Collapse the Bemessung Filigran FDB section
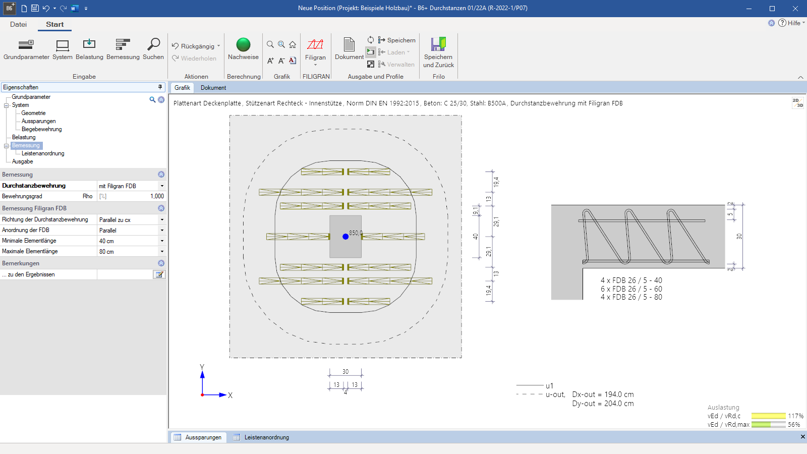 coord(161,208)
